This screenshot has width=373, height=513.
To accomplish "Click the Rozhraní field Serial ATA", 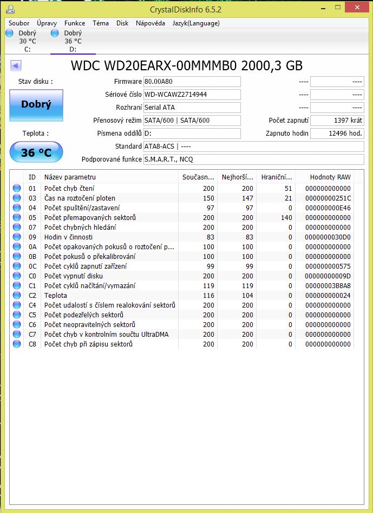I will point(192,108).
